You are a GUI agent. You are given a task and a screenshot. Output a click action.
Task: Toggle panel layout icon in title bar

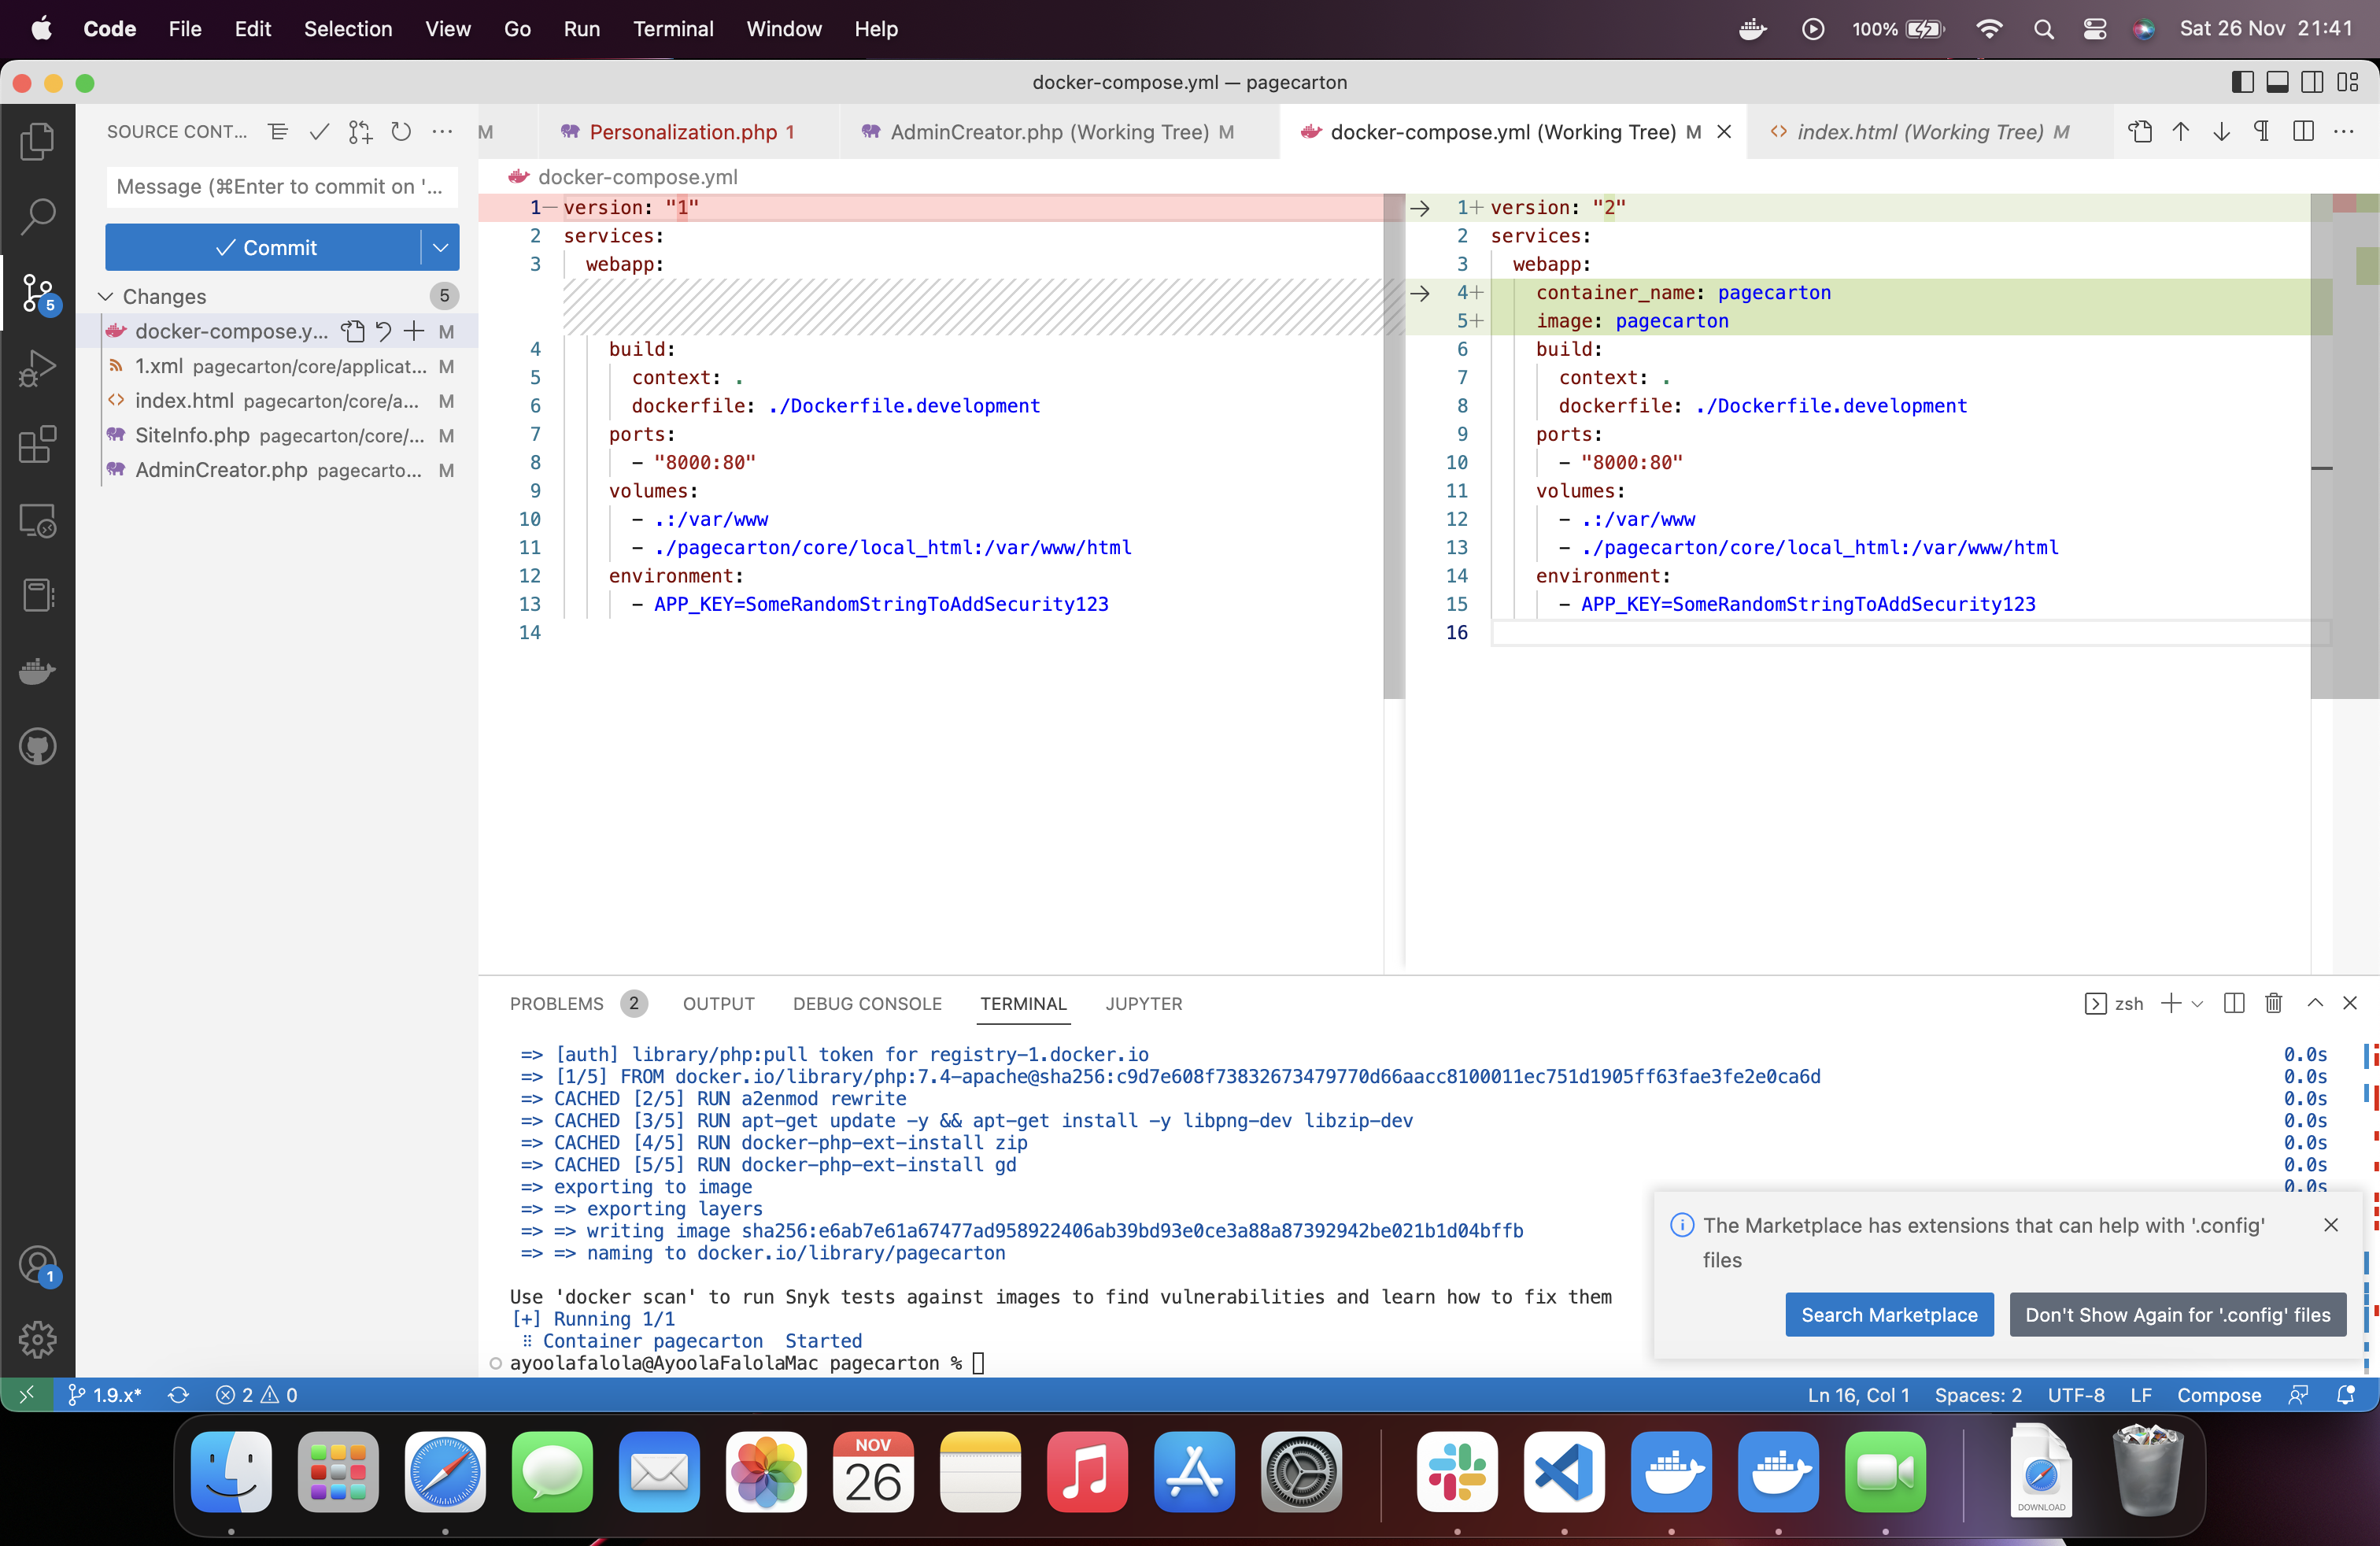point(2278,82)
